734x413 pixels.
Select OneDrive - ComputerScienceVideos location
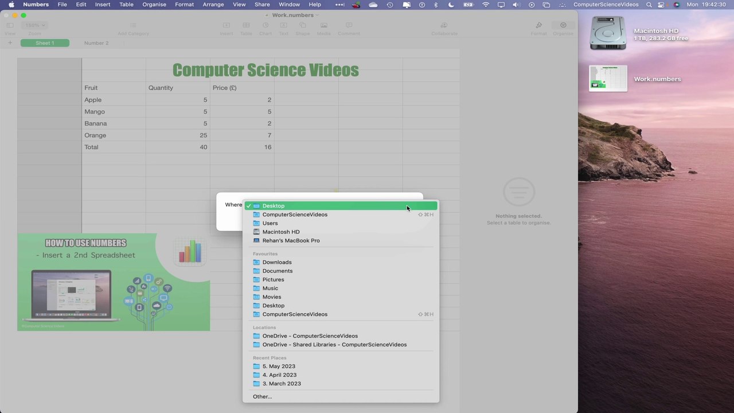341,336
